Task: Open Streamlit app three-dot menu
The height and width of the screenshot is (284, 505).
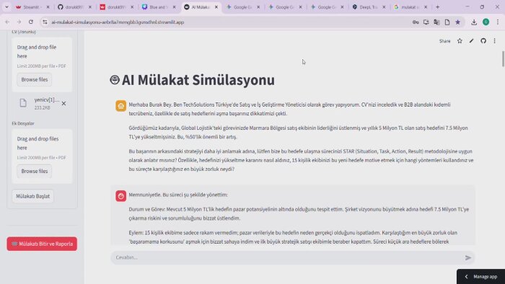Action: tap(495, 41)
